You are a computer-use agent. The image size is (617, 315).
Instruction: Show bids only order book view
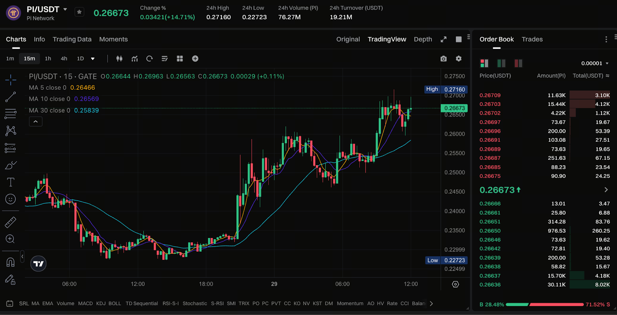click(501, 63)
